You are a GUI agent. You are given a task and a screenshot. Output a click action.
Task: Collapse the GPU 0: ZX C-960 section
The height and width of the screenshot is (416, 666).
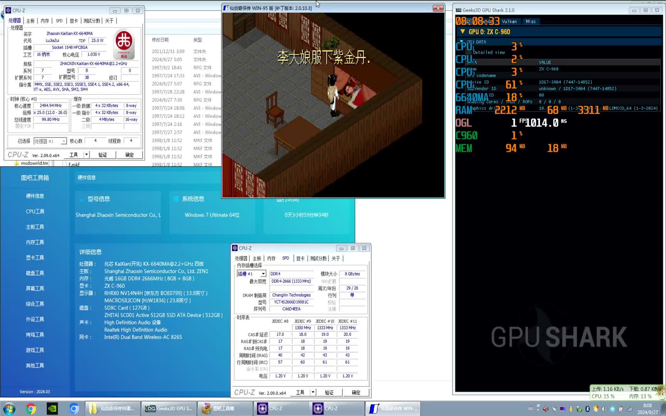pos(462,32)
